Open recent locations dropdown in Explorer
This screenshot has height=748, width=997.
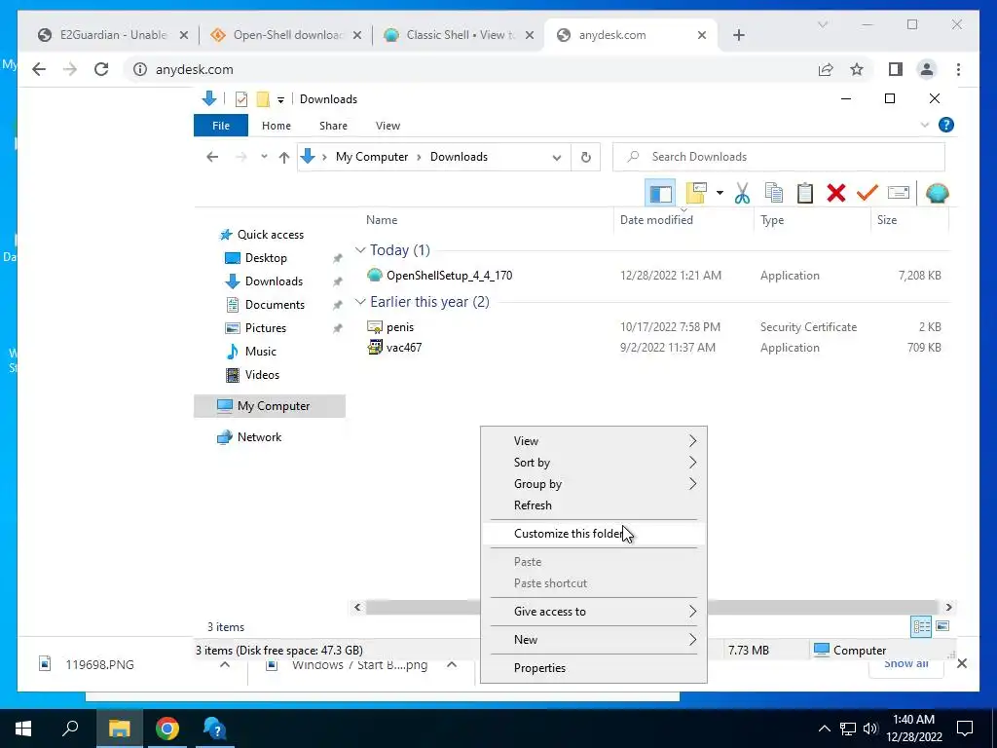(x=264, y=157)
